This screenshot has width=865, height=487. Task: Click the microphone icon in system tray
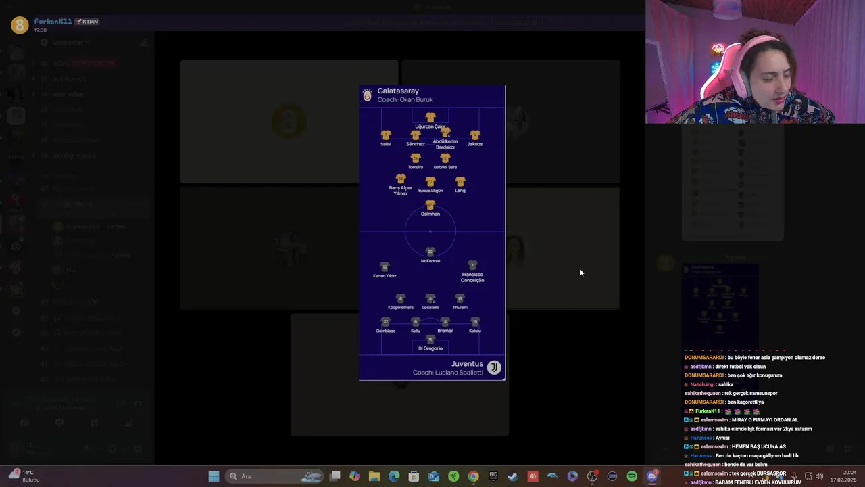coord(794,476)
